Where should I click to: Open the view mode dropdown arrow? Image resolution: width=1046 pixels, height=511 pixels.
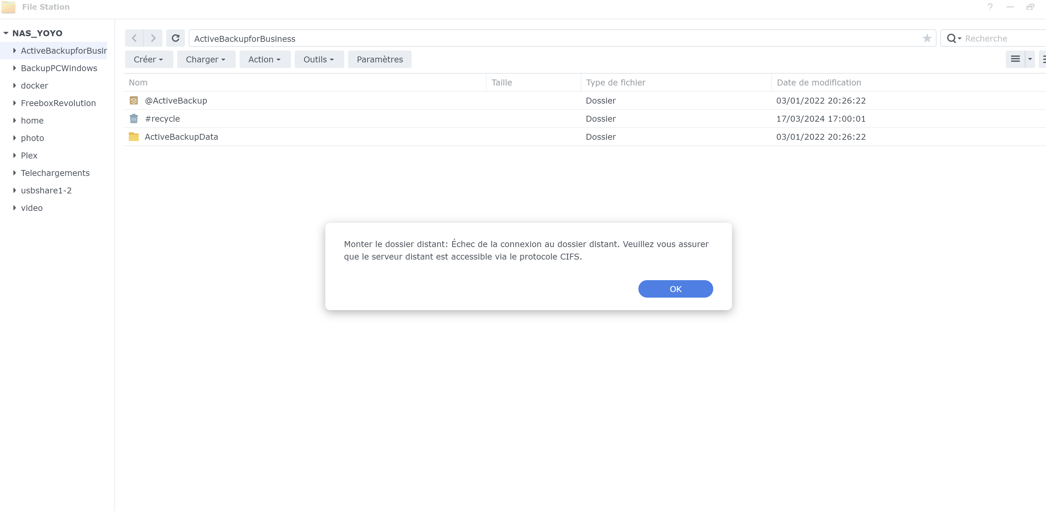1030,59
